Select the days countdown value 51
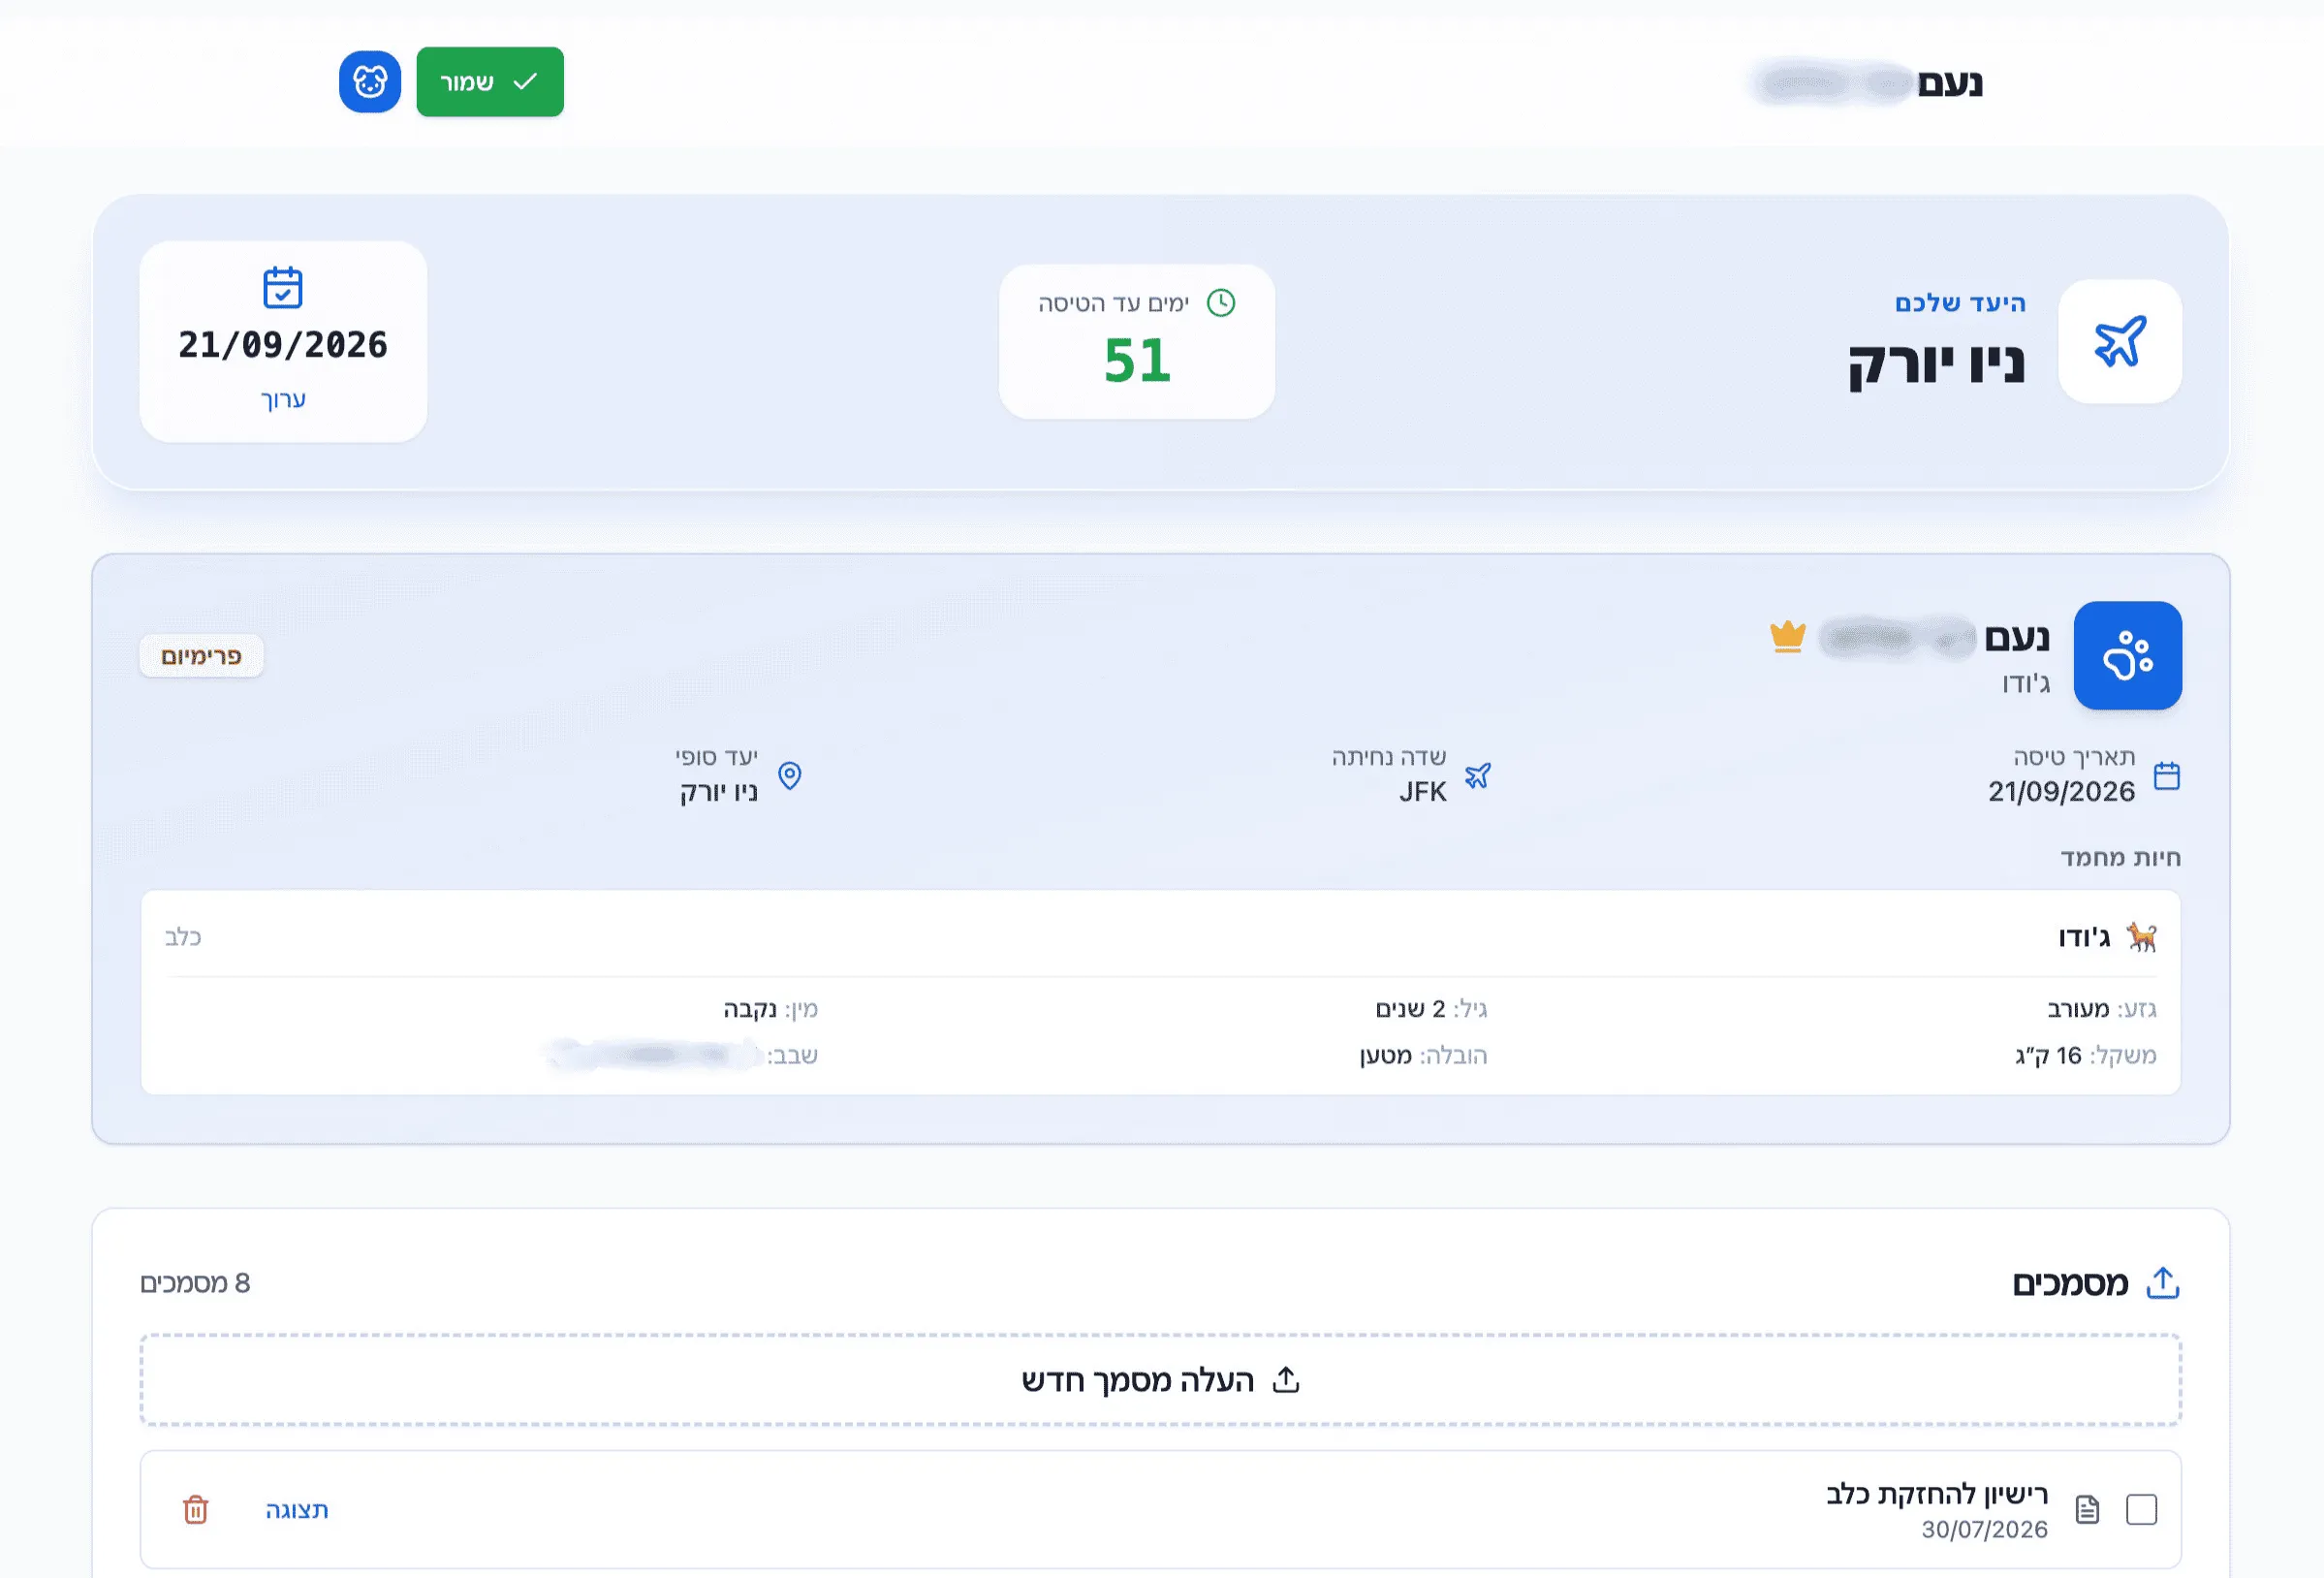The width and height of the screenshot is (2324, 1578). tap(1137, 361)
